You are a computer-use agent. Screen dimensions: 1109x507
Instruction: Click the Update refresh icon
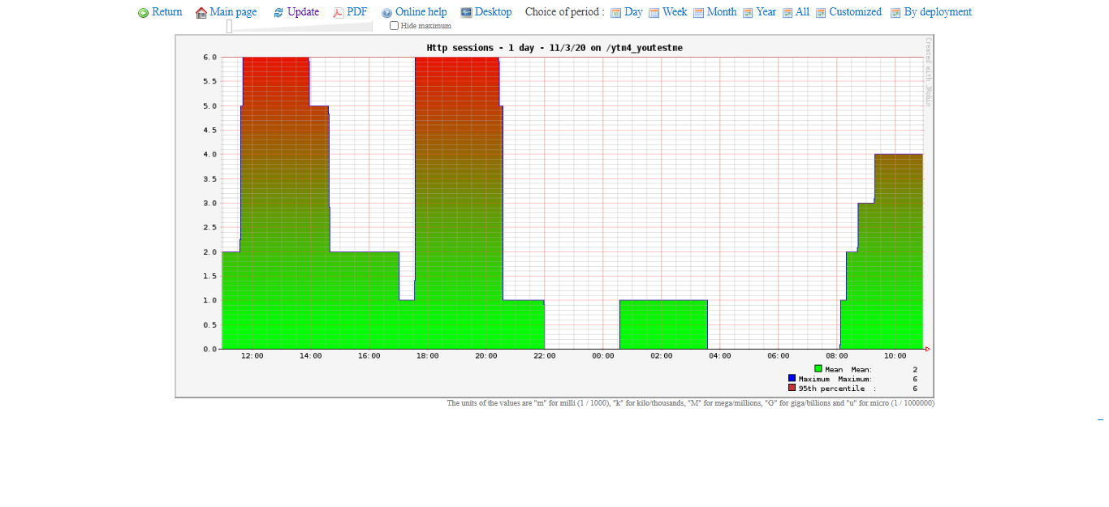pos(278,13)
